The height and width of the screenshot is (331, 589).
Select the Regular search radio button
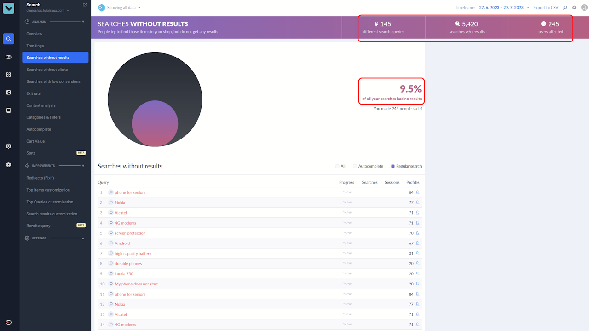point(393,166)
